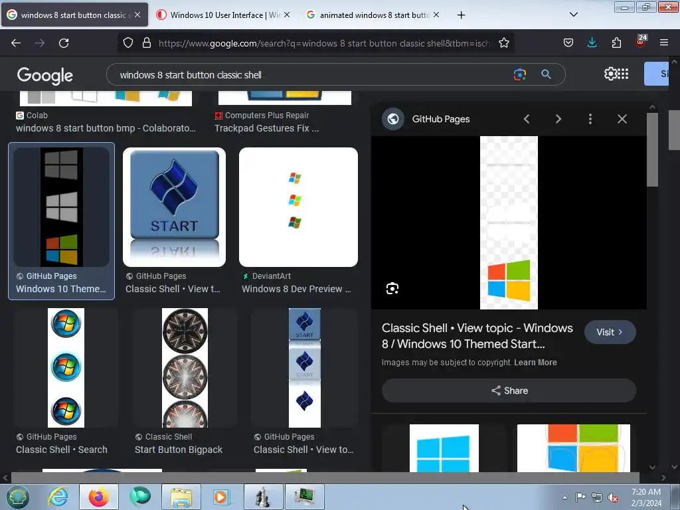Image resolution: width=680 pixels, height=510 pixels.
Task: Open the Firefox hamburger menu
Action: (x=664, y=43)
